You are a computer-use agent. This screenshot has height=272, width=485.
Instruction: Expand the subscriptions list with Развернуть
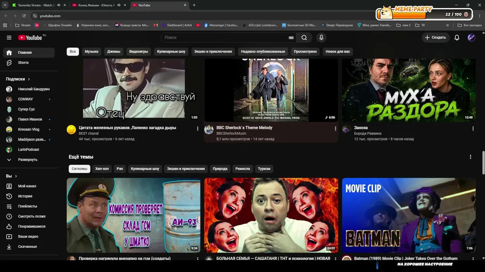coord(29,159)
